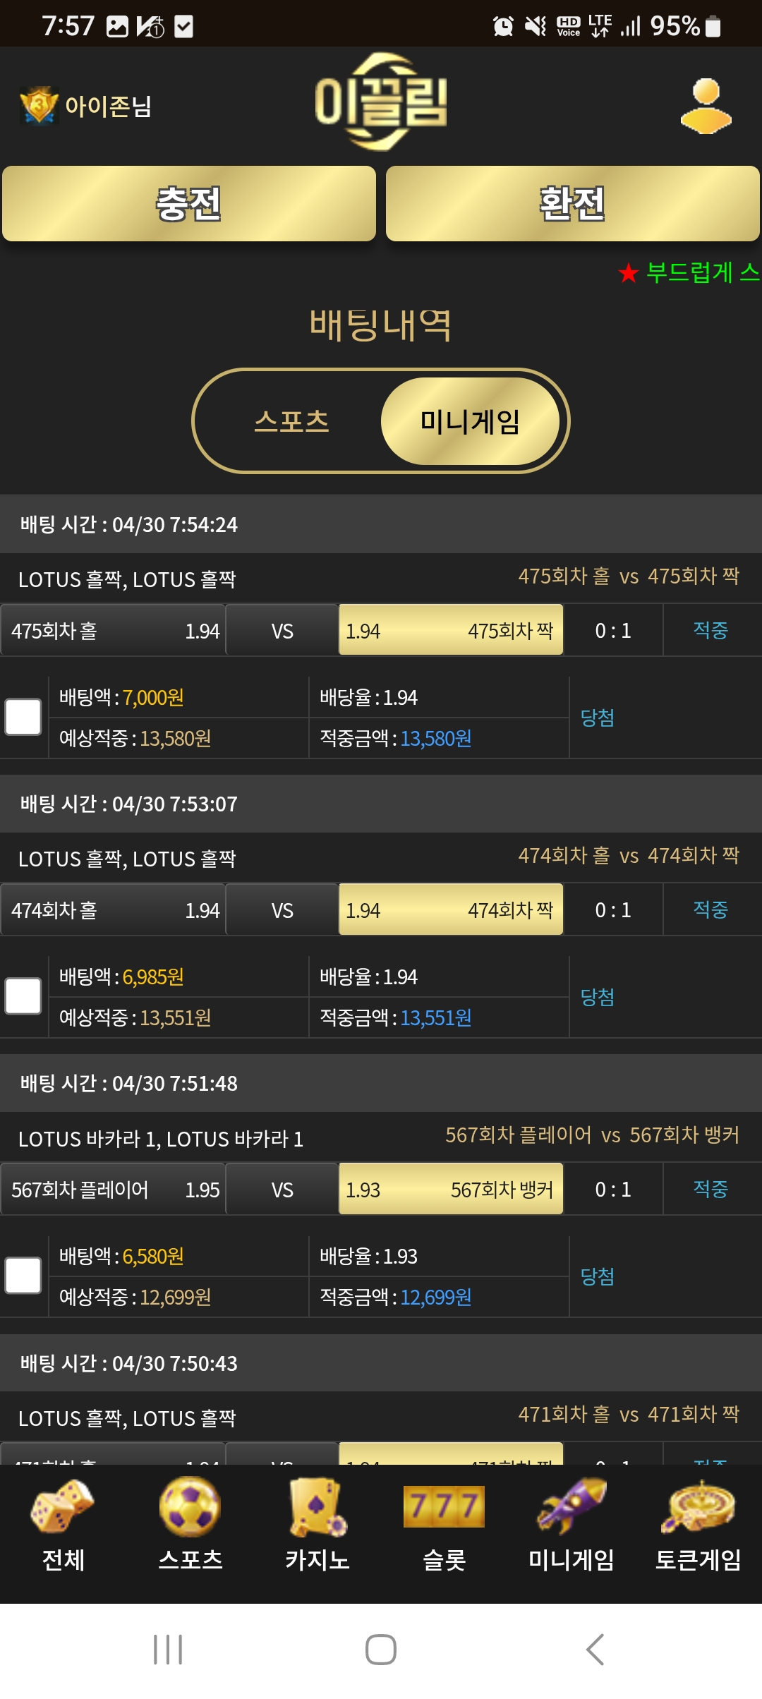Viewport: 762px width, 1699px height.
Task: Check the box for 7,000원 bet
Action: (23, 718)
